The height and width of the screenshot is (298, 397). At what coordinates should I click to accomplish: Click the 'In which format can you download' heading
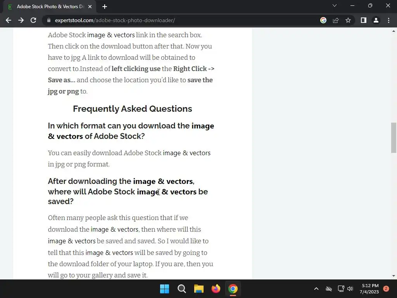coord(131,131)
